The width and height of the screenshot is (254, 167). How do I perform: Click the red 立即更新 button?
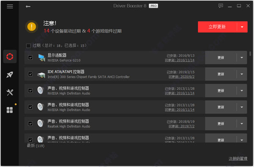click(x=217, y=27)
